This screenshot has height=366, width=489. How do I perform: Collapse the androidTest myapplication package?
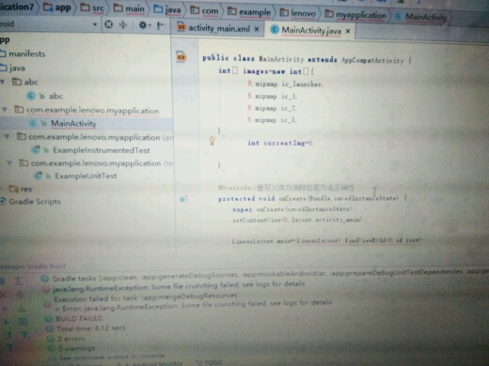[x=7, y=137]
